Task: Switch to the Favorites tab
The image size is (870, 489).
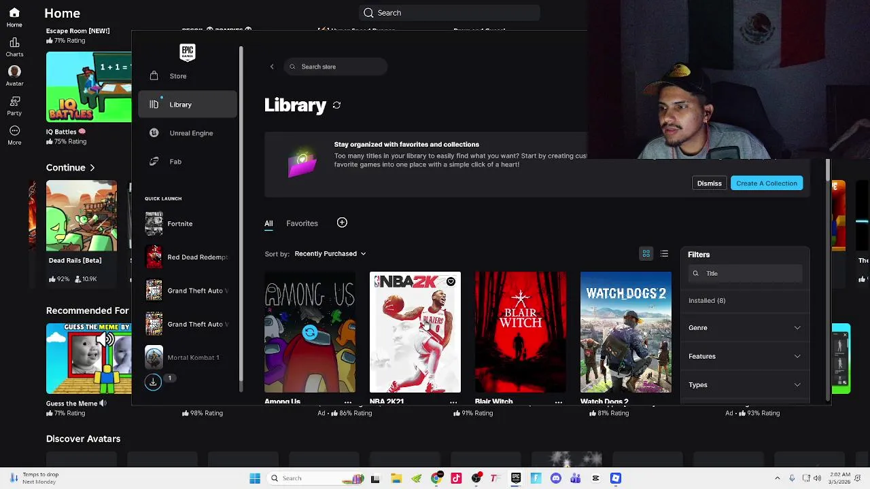Action: point(302,223)
